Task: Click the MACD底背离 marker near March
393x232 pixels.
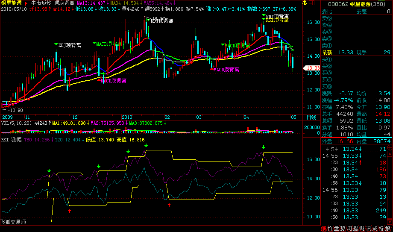Action: coord(226,69)
